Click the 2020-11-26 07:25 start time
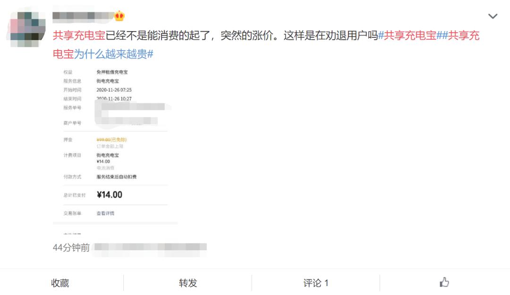510x295 pixels. click(x=114, y=90)
